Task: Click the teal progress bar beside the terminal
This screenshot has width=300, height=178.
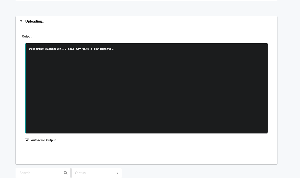Action: click(26, 88)
